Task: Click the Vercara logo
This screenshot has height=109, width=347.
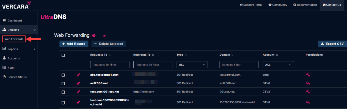Action: point(16,5)
